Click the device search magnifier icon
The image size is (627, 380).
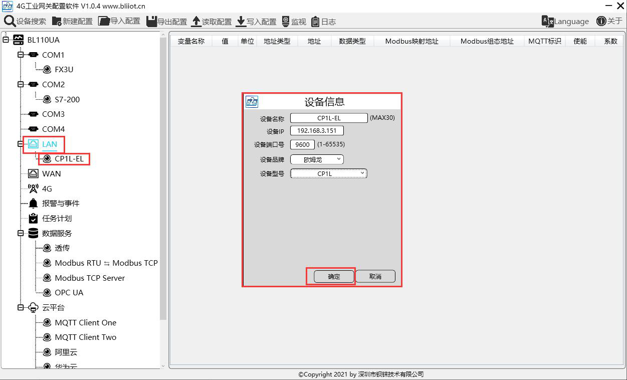coord(10,21)
